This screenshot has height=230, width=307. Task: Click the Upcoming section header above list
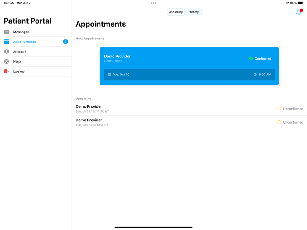click(x=83, y=99)
